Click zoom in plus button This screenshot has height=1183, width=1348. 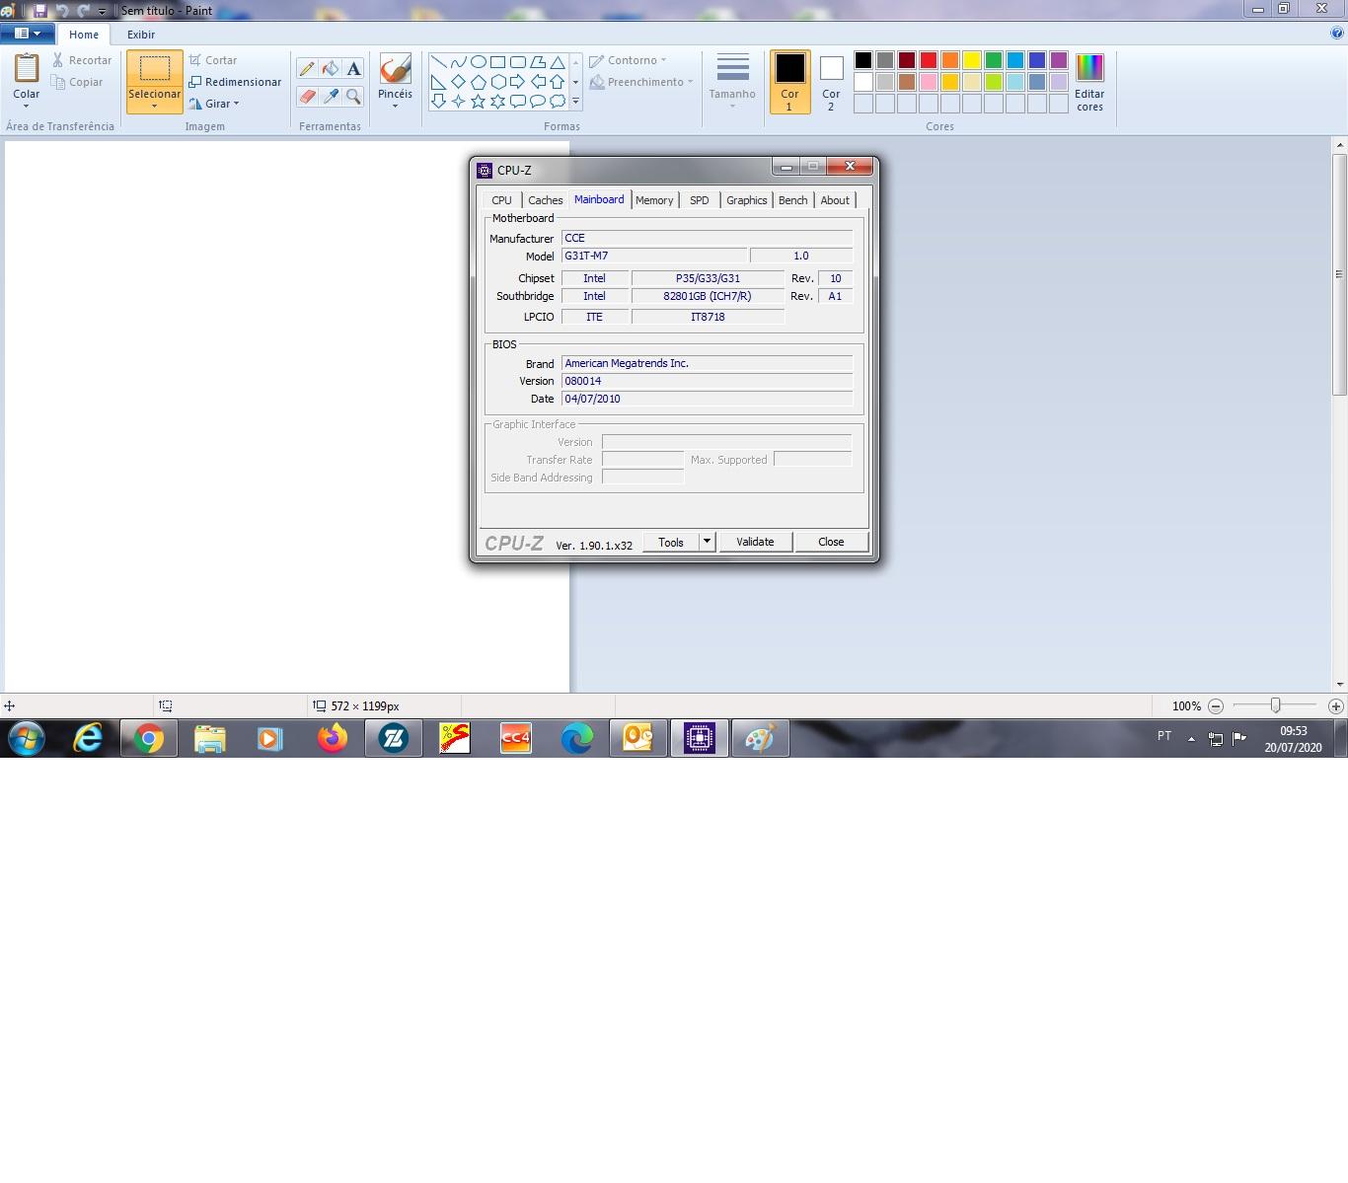(1335, 706)
